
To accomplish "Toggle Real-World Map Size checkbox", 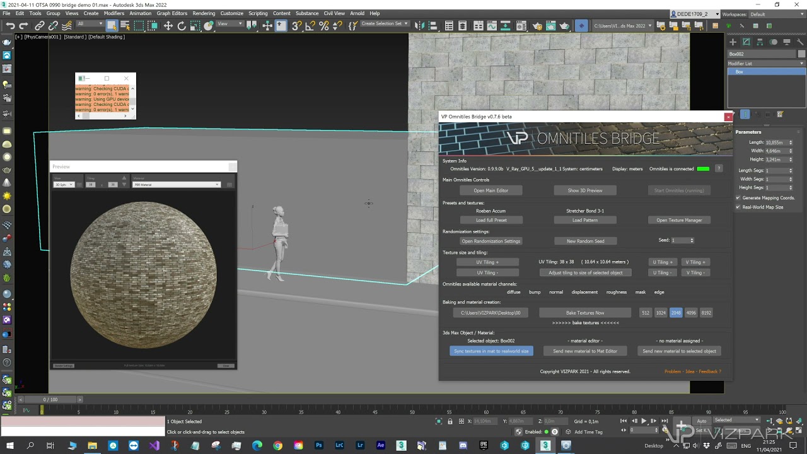I will (738, 207).
